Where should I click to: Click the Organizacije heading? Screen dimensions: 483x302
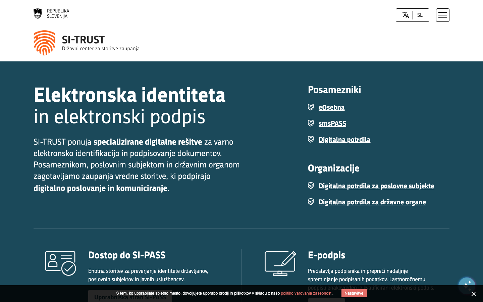tap(333, 168)
